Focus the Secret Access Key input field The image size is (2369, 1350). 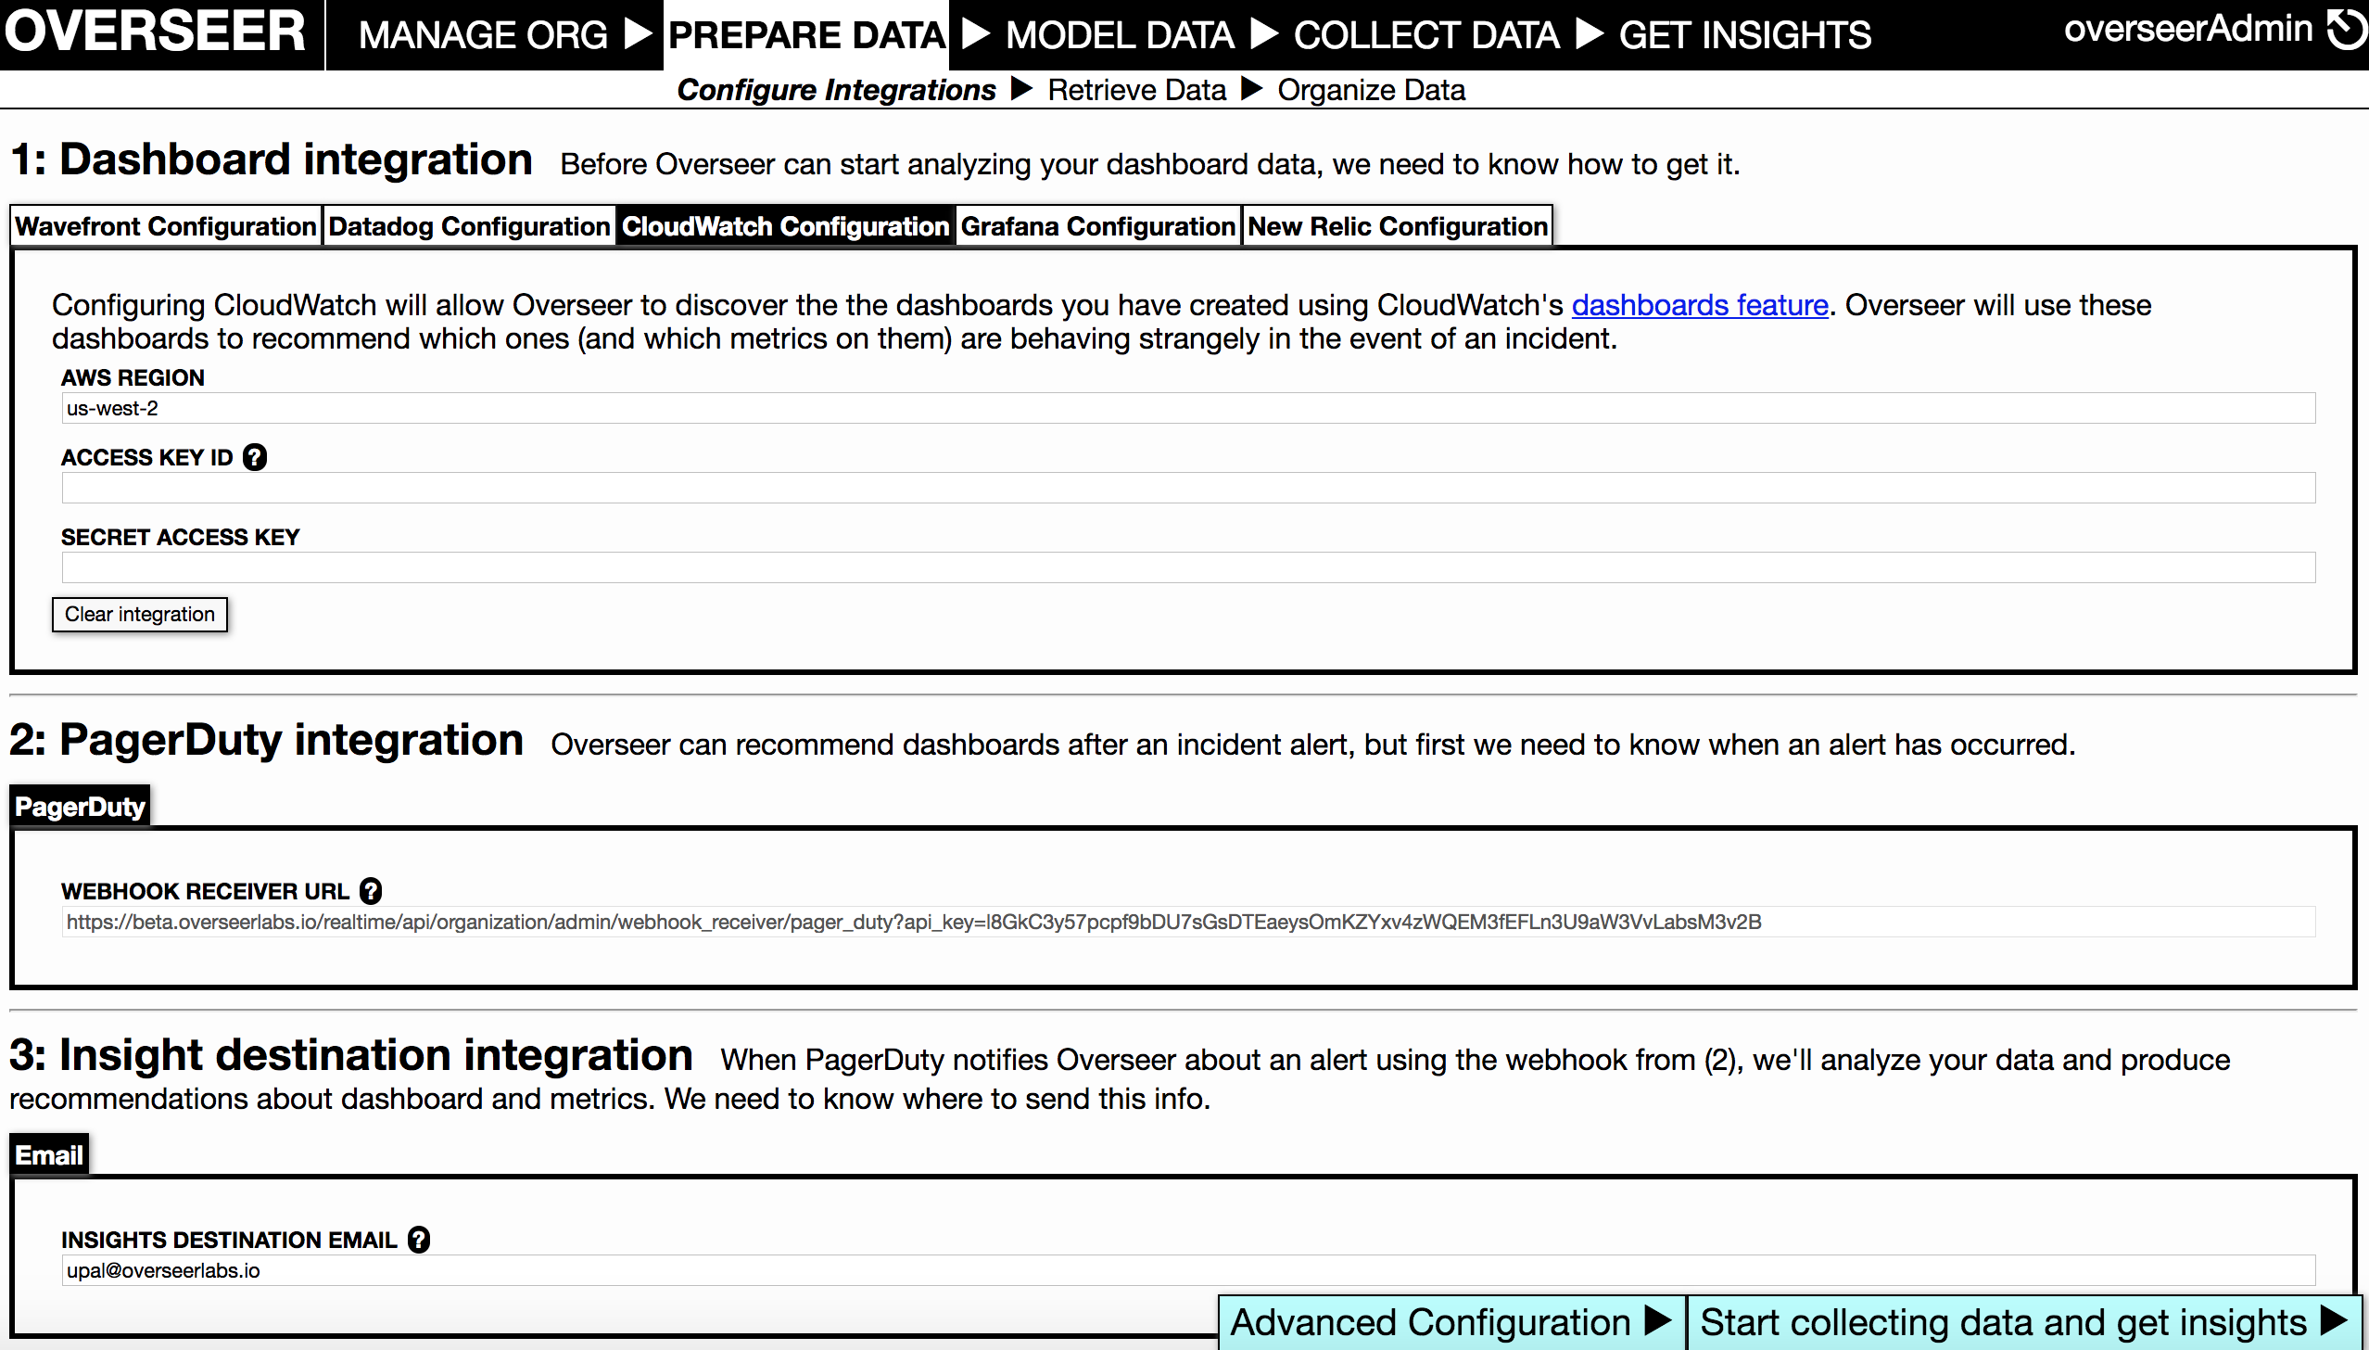(1187, 567)
